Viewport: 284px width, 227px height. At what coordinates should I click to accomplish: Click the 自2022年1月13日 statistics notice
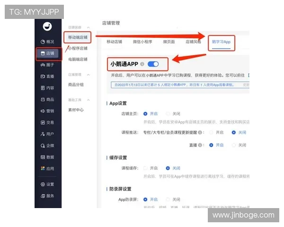pos(180,85)
